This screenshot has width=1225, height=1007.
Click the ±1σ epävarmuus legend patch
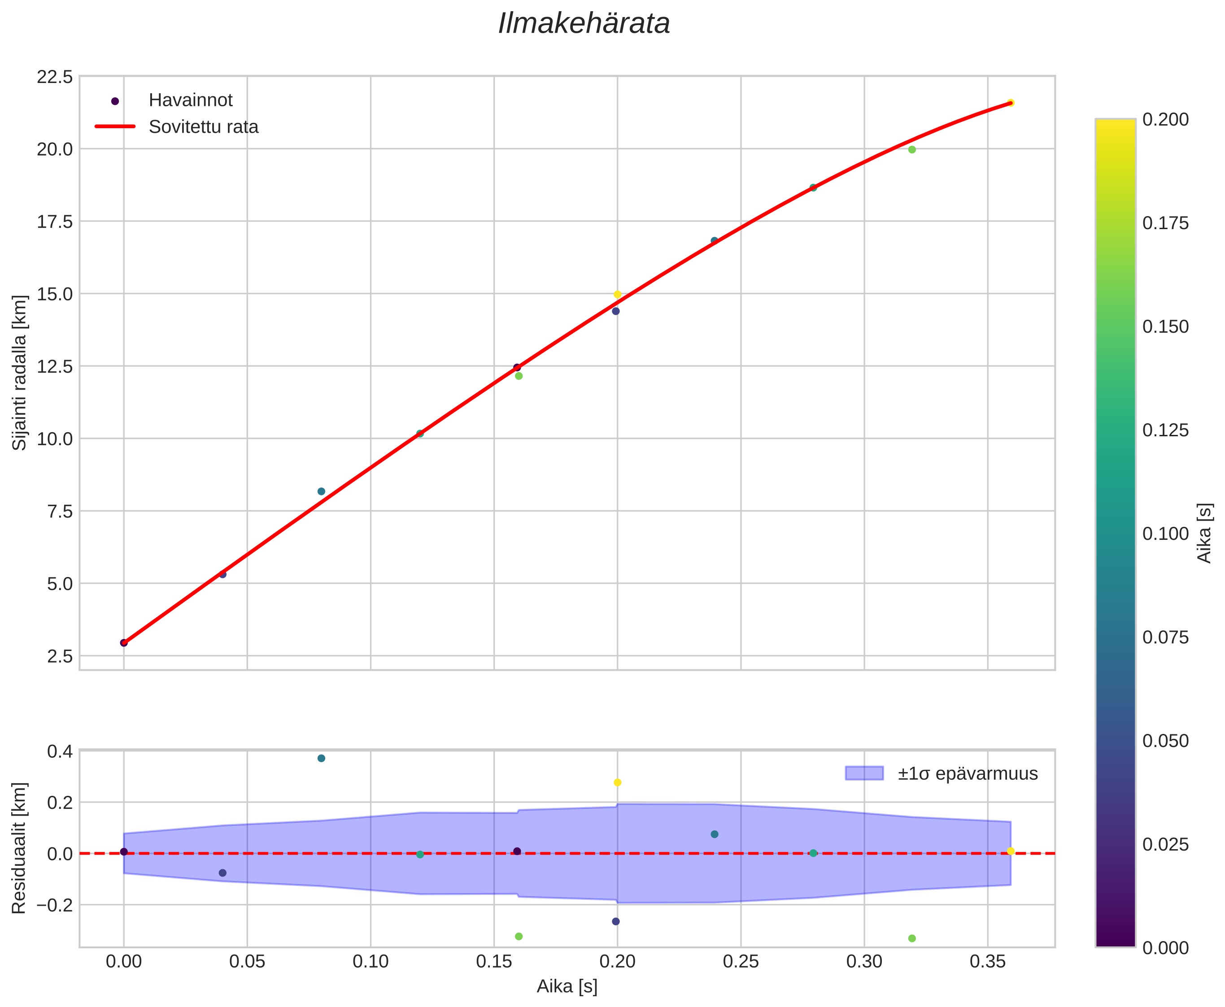[x=864, y=773]
